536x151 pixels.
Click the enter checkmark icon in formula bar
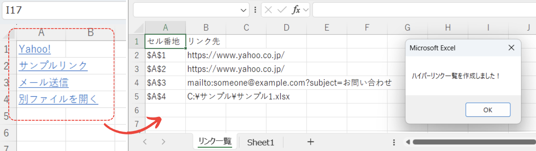pyautogui.click(x=282, y=10)
